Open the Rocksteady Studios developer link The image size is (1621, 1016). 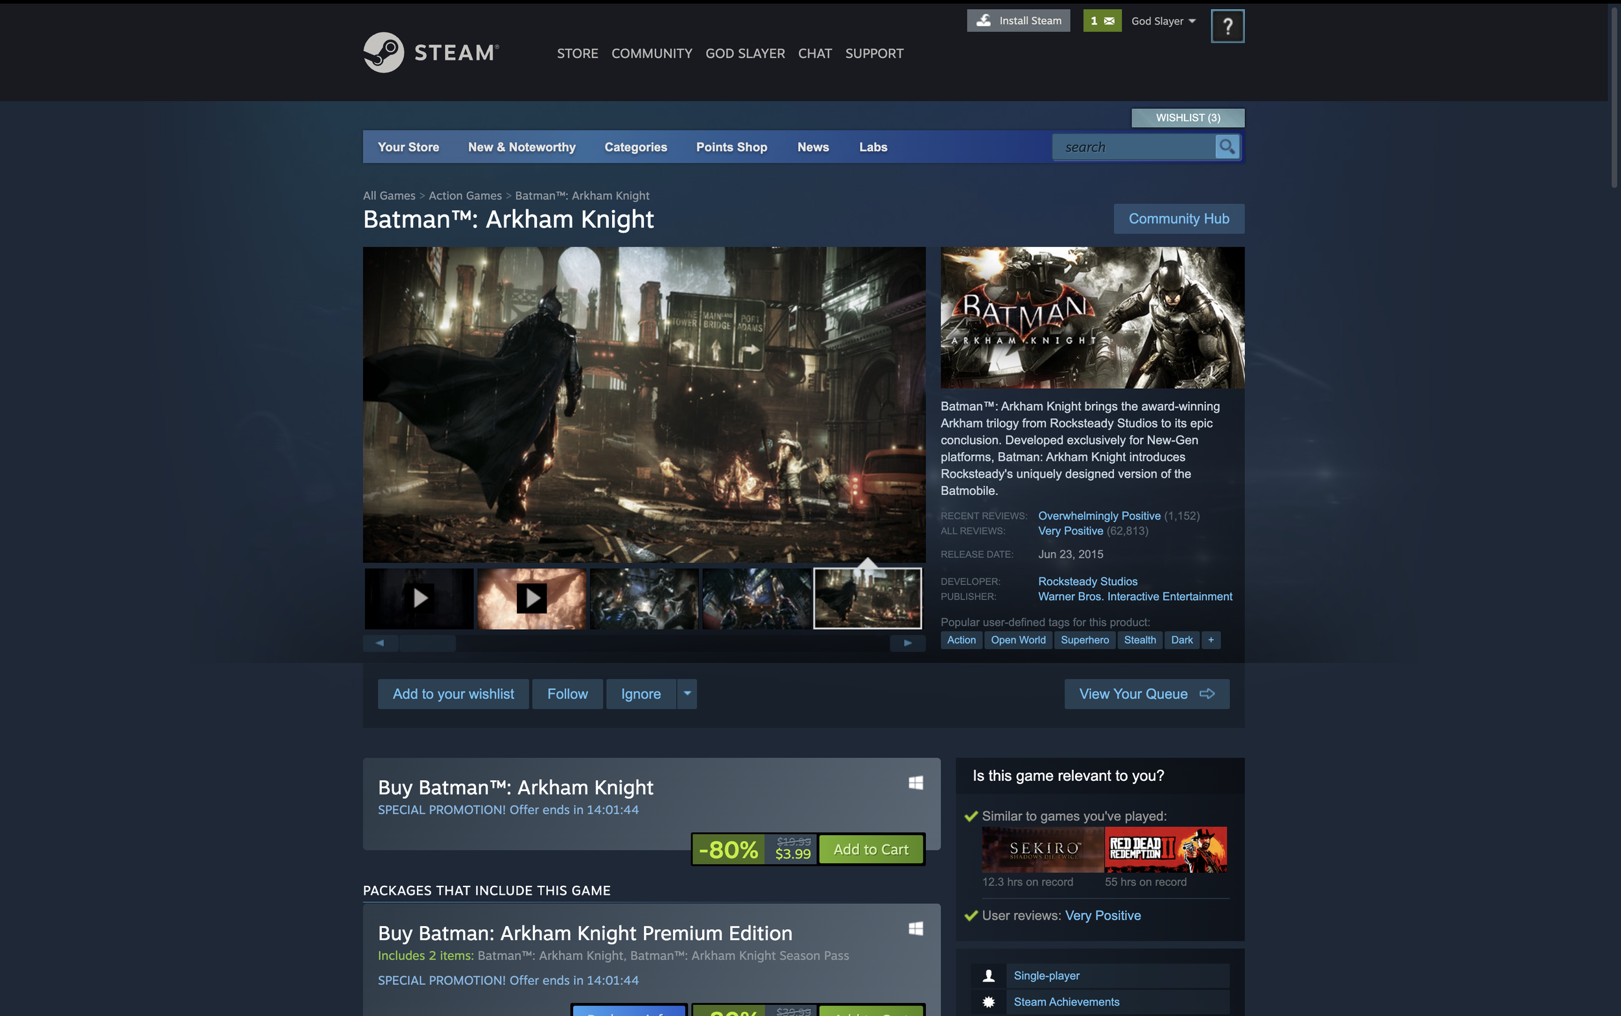pyautogui.click(x=1087, y=581)
